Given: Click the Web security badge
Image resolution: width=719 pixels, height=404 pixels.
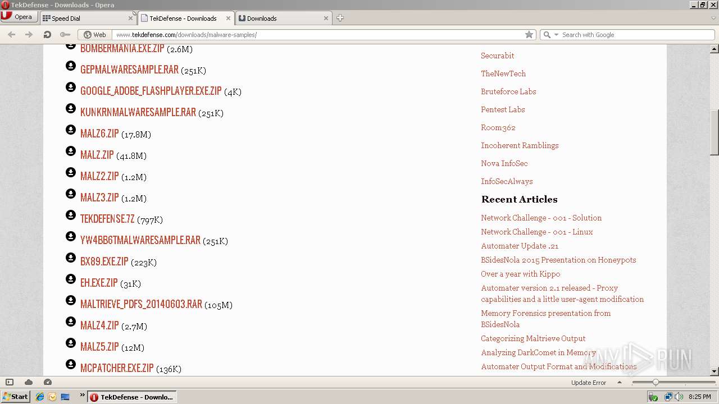Looking at the screenshot, I should [94, 35].
